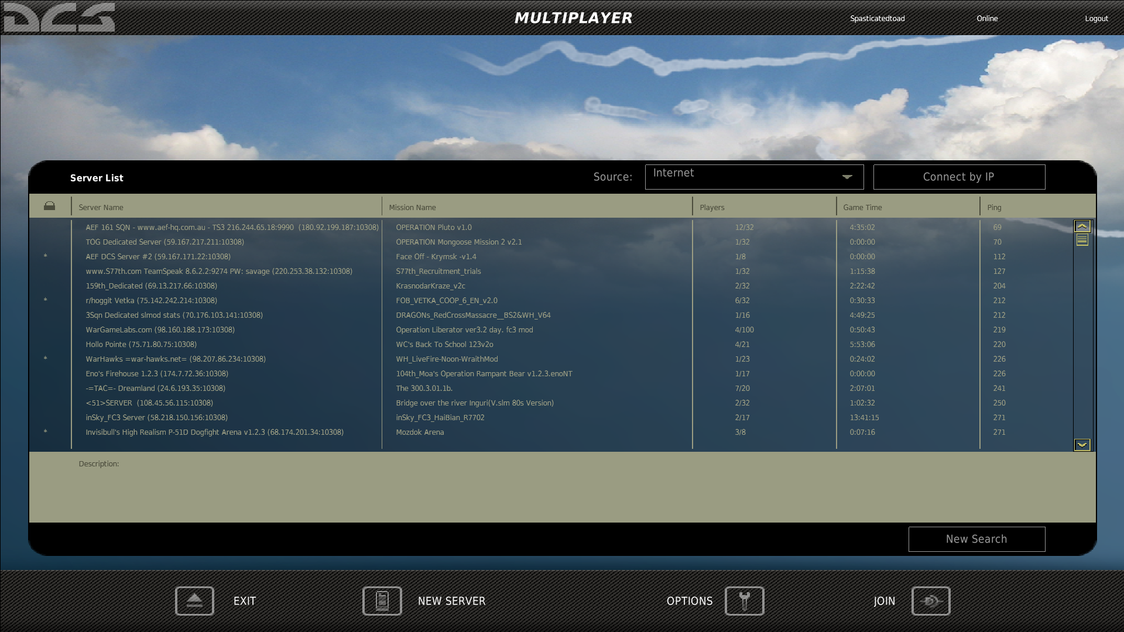Click the EXIT label

[245, 601]
